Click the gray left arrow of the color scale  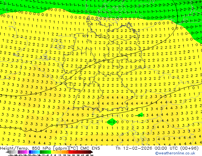click(x=7, y=152)
